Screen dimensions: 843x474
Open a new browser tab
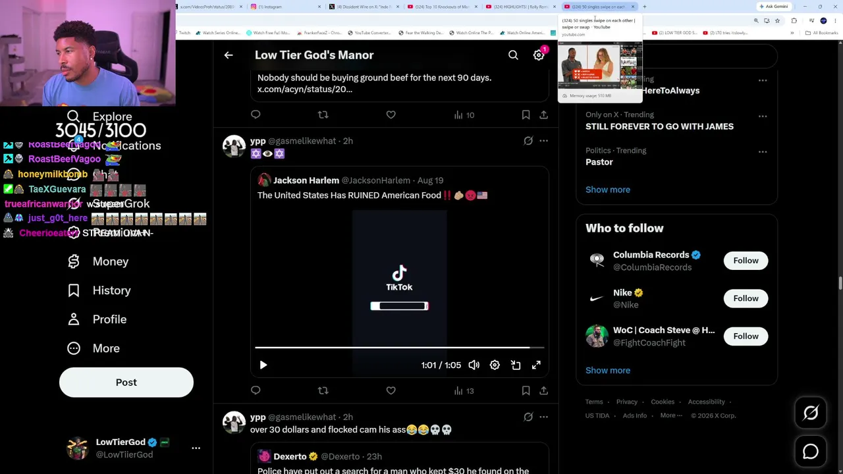644,7
